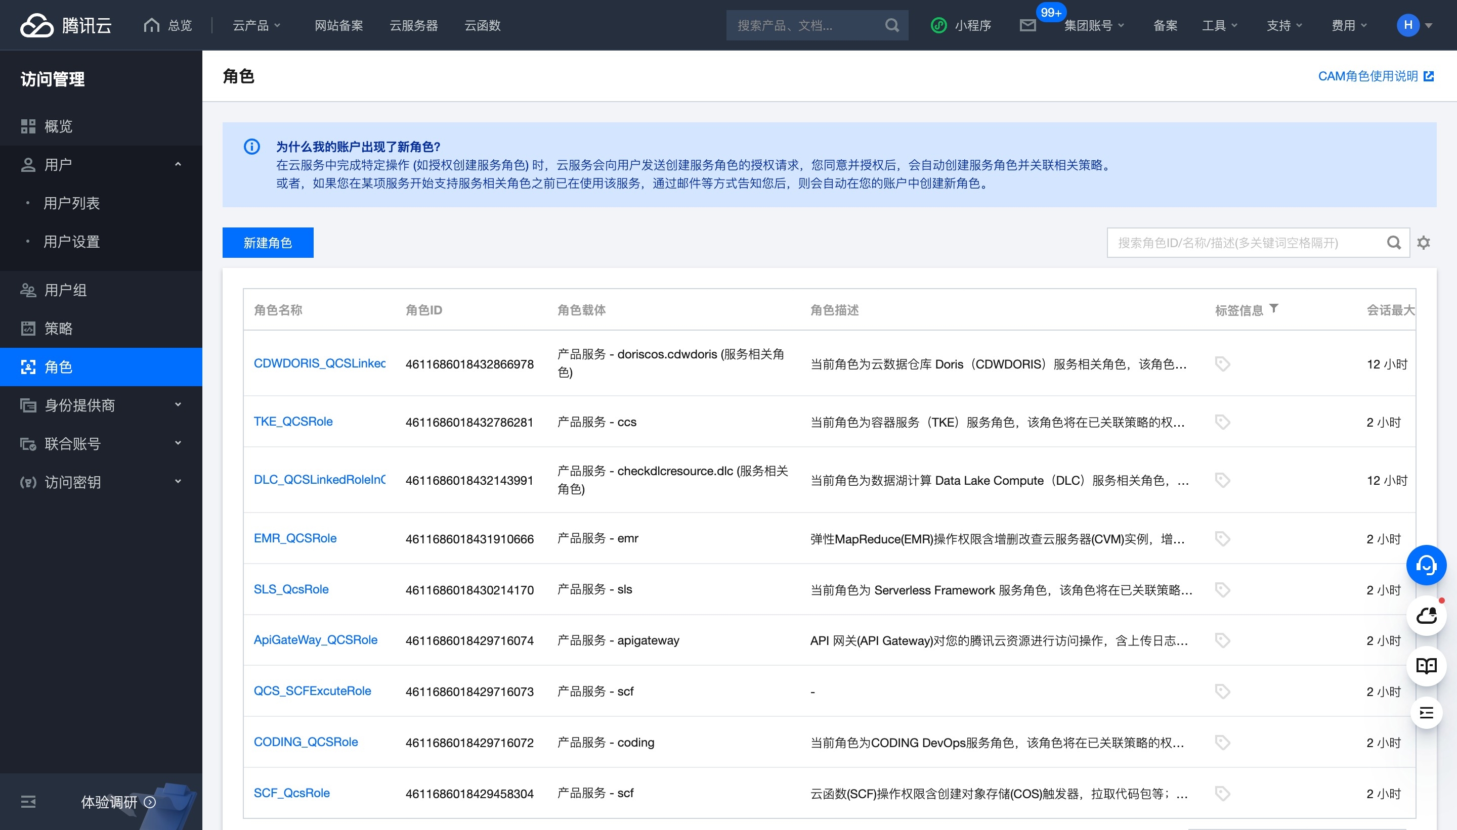Open 体验调研 survey link
This screenshot has height=830, width=1457.
pos(118,802)
